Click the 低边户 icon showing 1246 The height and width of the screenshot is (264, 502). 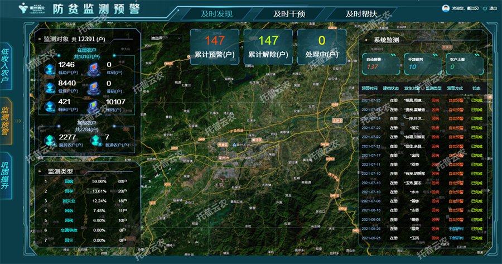(x=49, y=68)
